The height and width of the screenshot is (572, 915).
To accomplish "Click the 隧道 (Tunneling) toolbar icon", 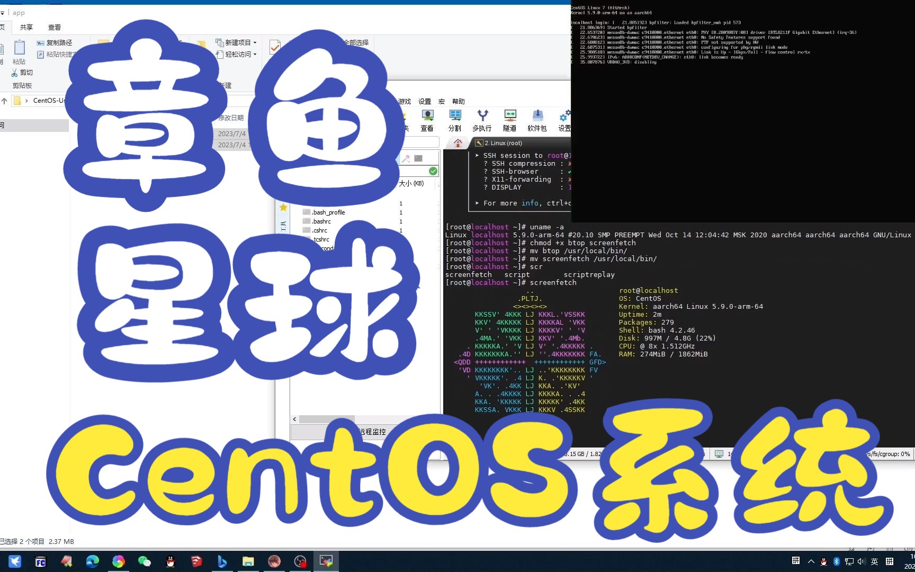I will [510, 120].
